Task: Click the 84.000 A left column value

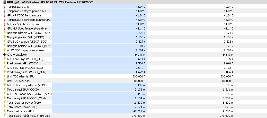Action: click(x=140, y=81)
